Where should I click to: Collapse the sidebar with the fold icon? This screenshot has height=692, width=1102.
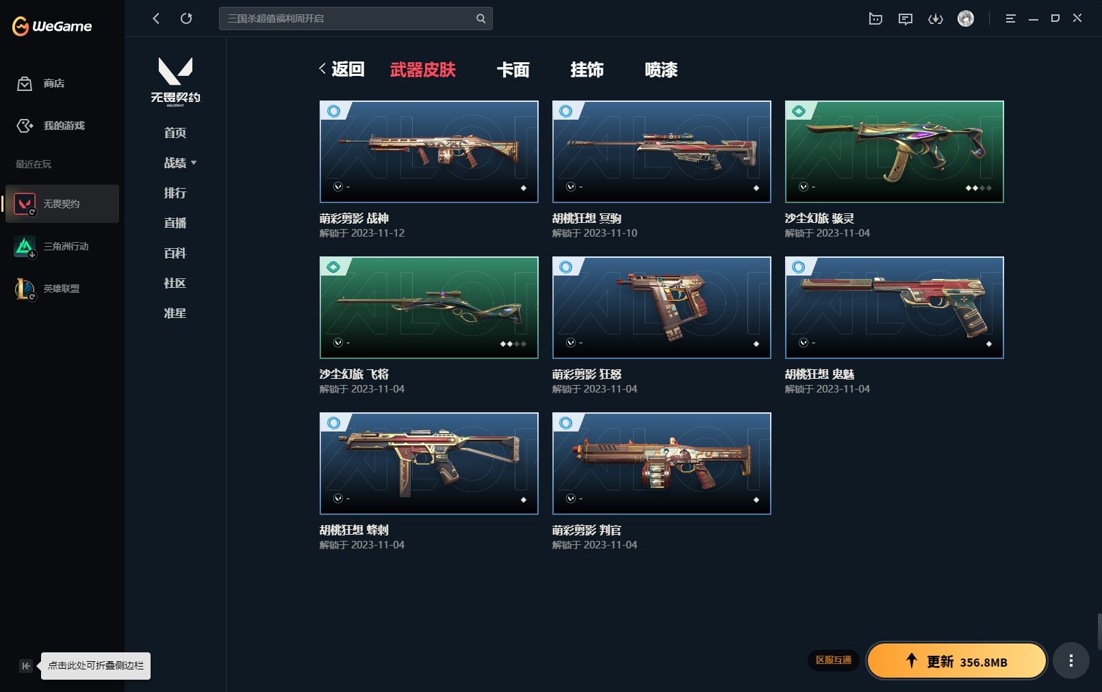point(25,665)
